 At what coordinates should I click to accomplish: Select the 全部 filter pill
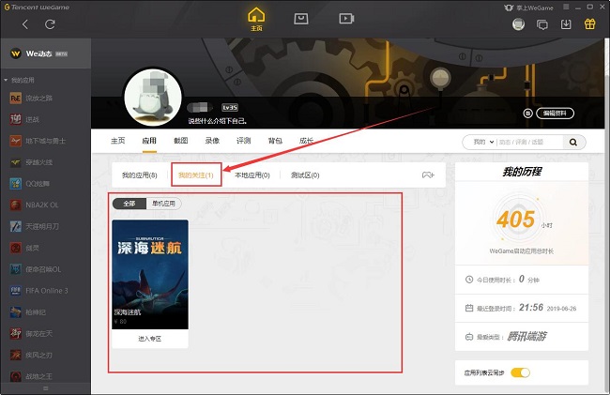pos(129,204)
